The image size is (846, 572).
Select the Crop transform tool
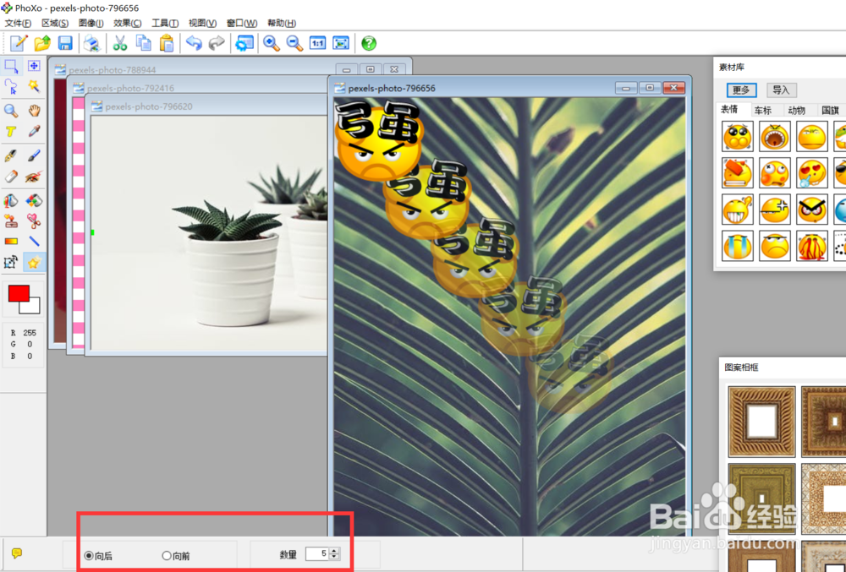[x=11, y=262]
